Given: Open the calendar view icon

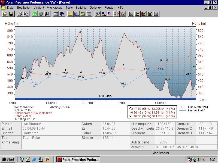Looking at the screenshot, I should 56,14.
